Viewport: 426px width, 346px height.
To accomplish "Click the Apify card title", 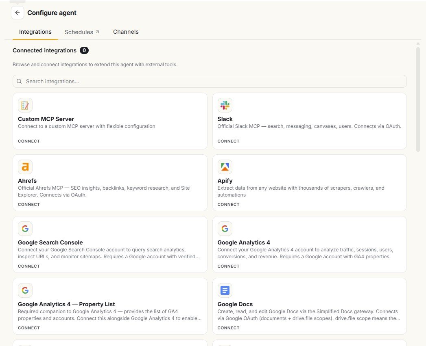I will [225, 181].
